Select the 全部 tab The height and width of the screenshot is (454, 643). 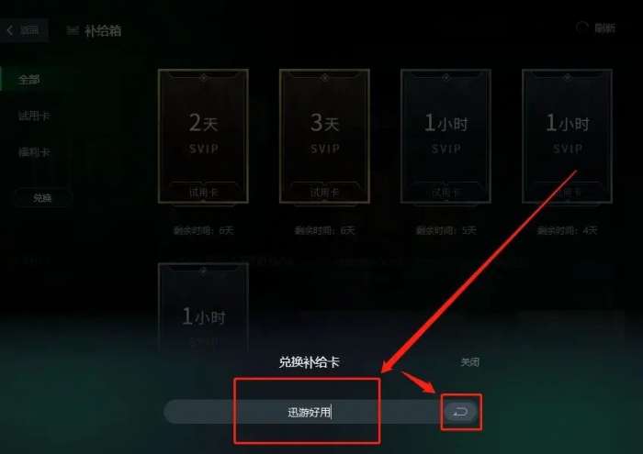pyautogui.click(x=28, y=80)
